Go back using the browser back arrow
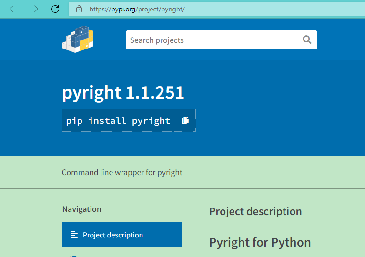The width and height of the screenshot is (365, 257). (x=13, y=9)
